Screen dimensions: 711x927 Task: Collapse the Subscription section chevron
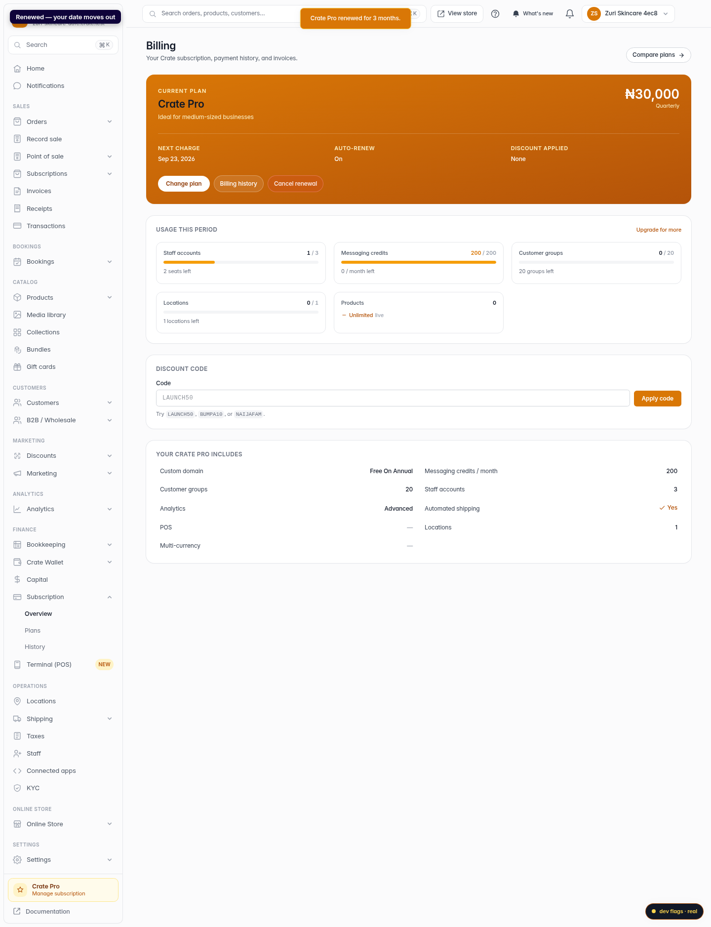(x=110, y=597)
